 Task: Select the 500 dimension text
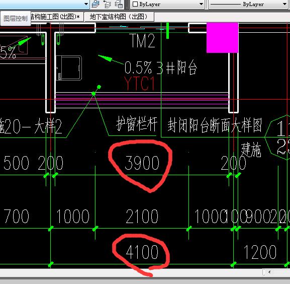tap(16, 163)
